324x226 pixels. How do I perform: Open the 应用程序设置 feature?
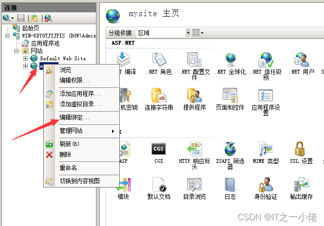pos(266,101)
